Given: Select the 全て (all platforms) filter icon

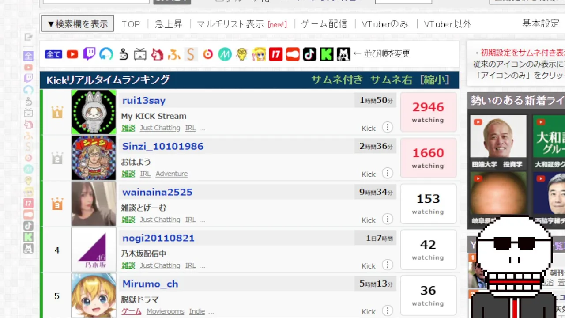Looking at the screenshot, I should click(53, 54).
